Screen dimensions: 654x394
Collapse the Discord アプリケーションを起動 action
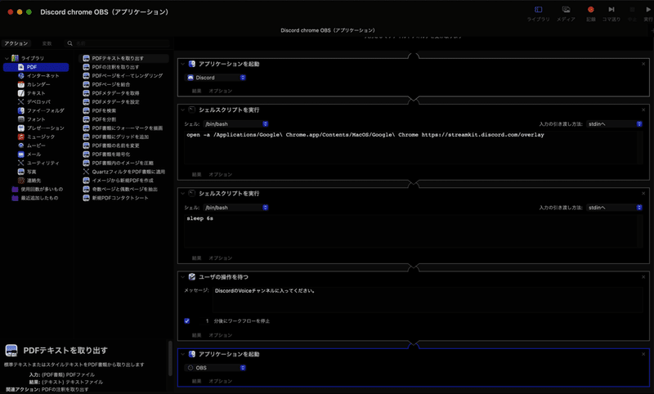pos(182,64)
